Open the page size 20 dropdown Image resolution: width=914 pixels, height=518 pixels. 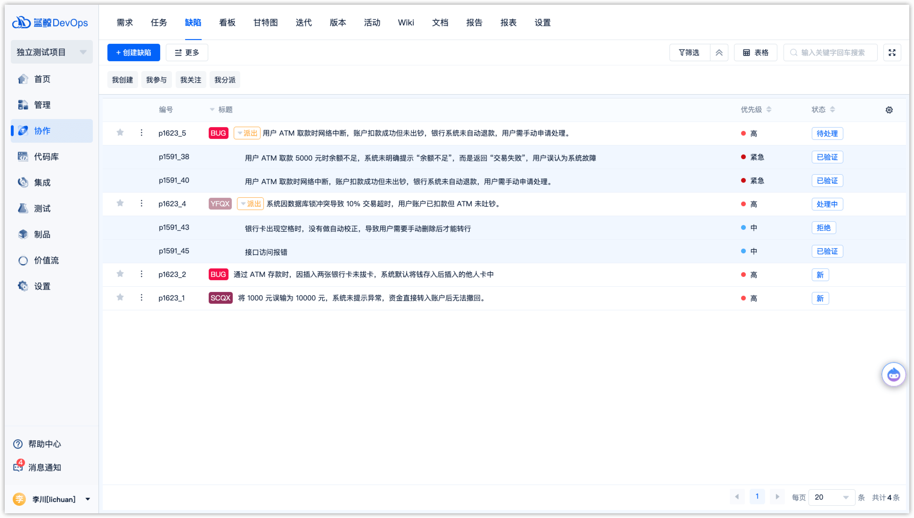pyautogui.click(x=832, y=497)
